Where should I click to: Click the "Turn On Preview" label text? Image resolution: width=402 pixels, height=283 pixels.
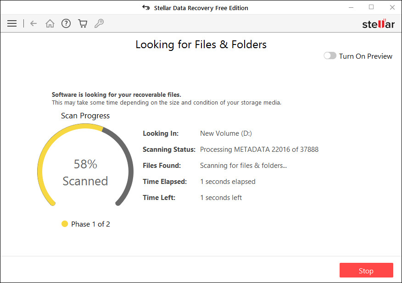tap(366, 56)
